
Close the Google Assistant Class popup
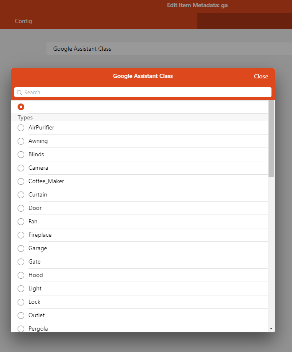(261, 76)
